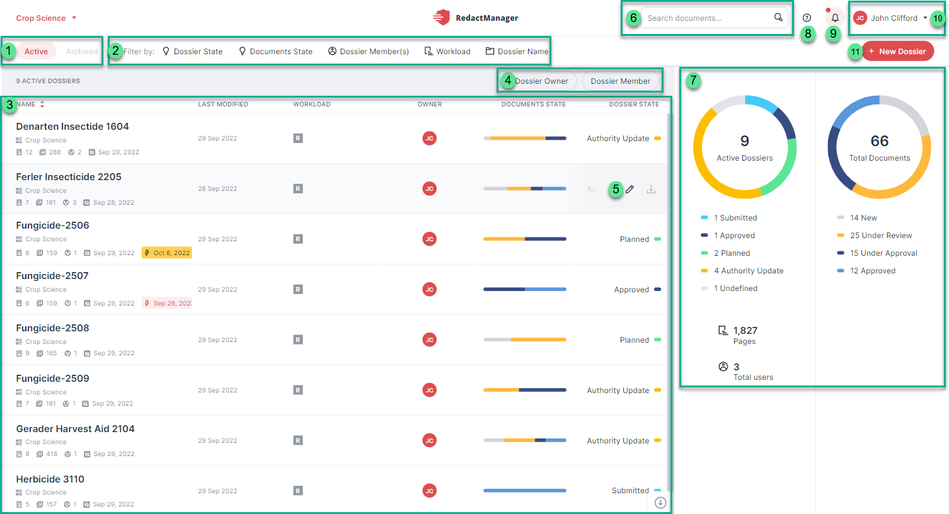Open the Gerader Harvest Aid 2104 dossier
The width and height of the screenshot is (949, 514).
point(75,428)
